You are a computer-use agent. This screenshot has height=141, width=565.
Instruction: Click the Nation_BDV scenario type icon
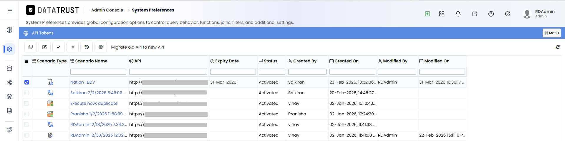tap(50, 82)
